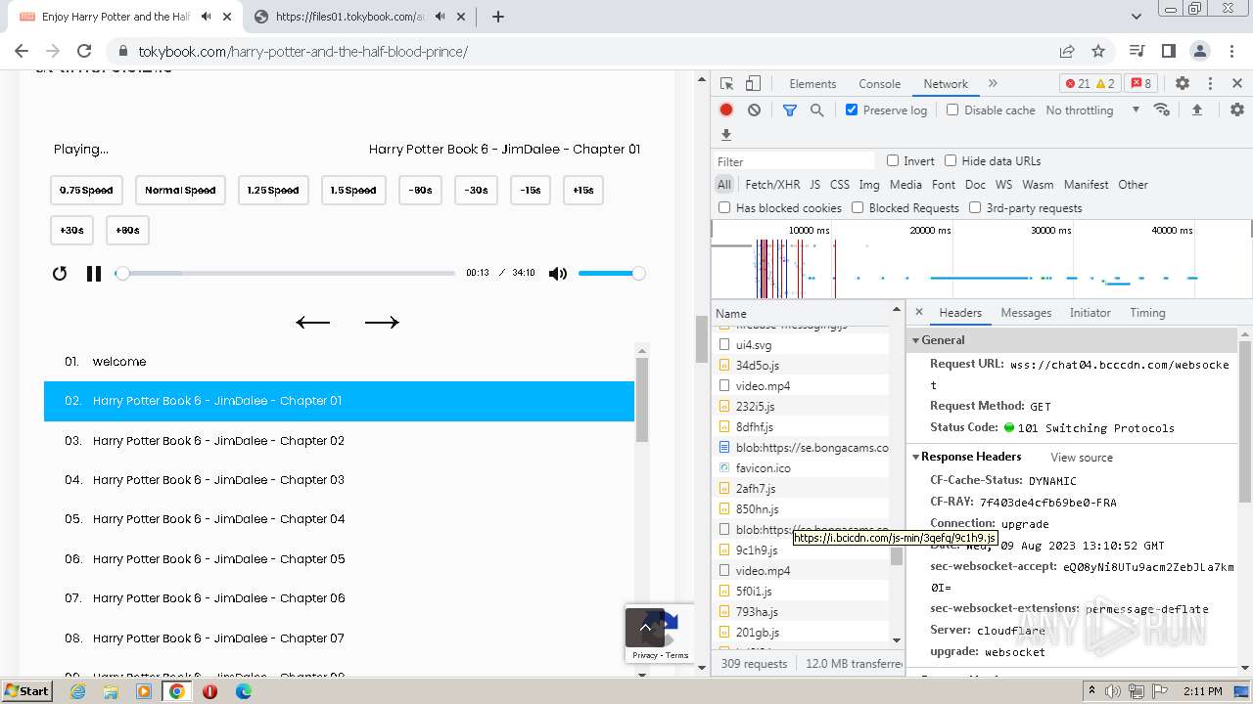Viewport: 1253px width, 704px height.
Task: Open Internet Explorer from taskbar
Action: (x=77, y=691)
